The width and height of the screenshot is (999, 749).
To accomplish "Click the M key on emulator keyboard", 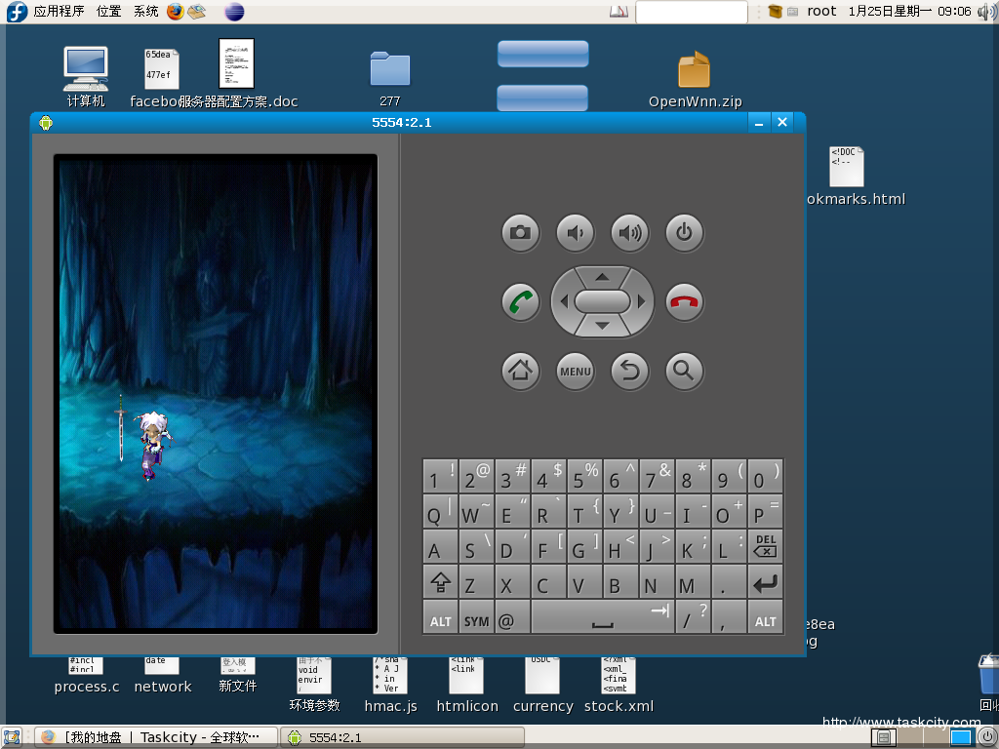I will [x=694, y=582].
